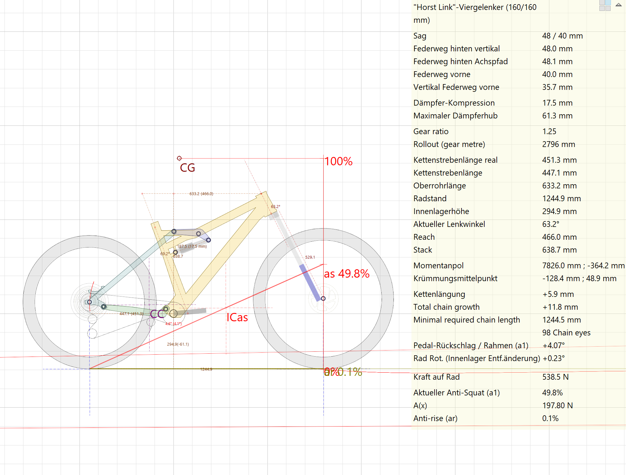Click the as 49.8% anti-squat label
The width and height of the screenshot is (626, 475).
347,274
